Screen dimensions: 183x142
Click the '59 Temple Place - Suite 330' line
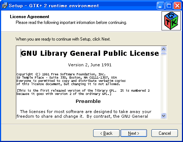(67, 78)
